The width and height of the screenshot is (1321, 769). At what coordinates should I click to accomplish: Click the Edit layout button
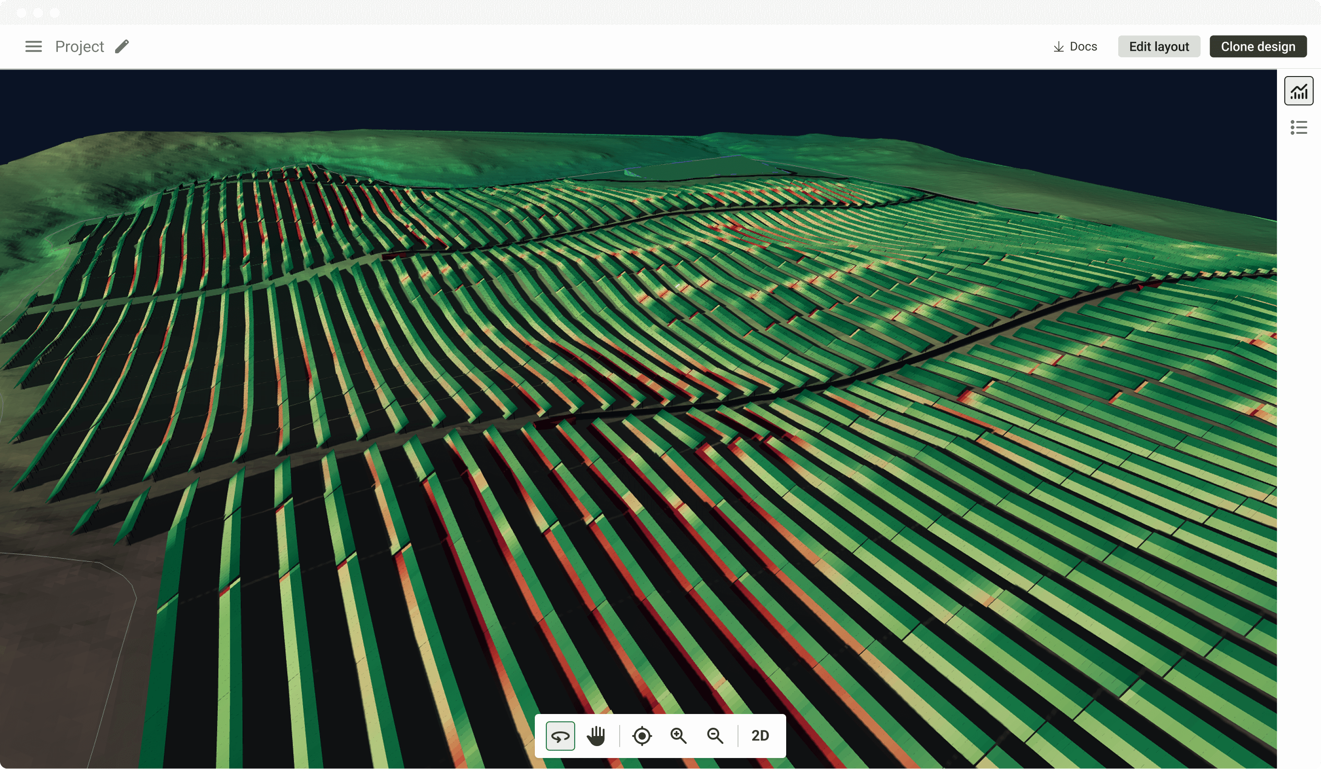coord(1159,46)
